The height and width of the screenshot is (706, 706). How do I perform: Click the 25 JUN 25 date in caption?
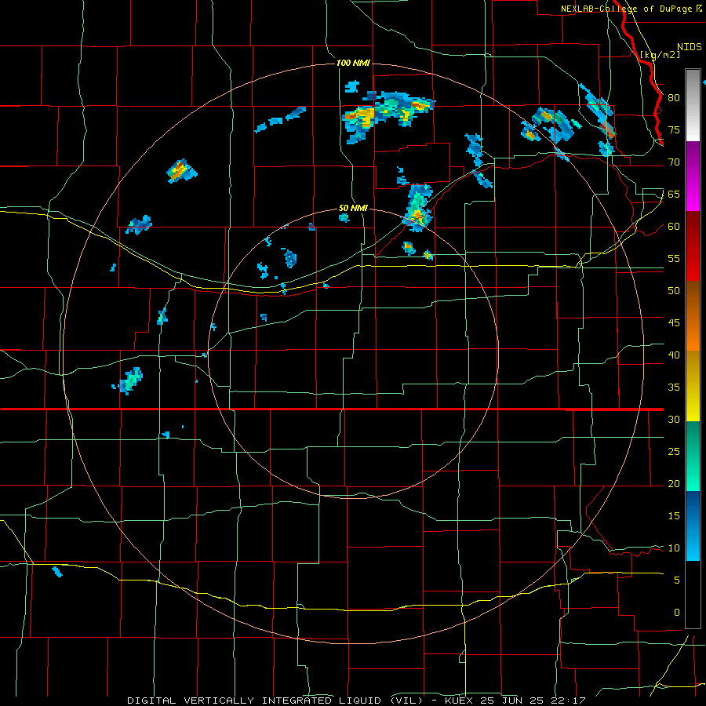tap(512, 701)
